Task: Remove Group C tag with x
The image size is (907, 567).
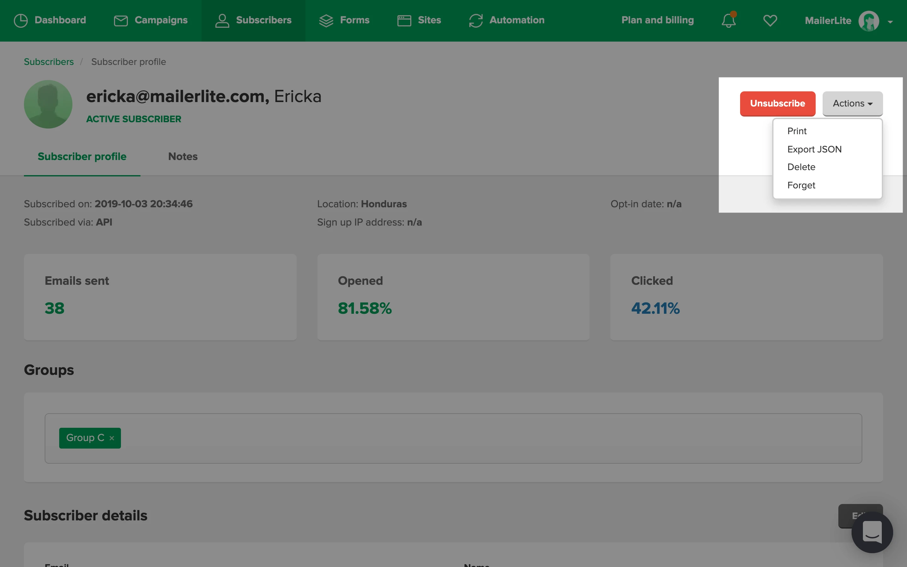Action: (112, 438)
